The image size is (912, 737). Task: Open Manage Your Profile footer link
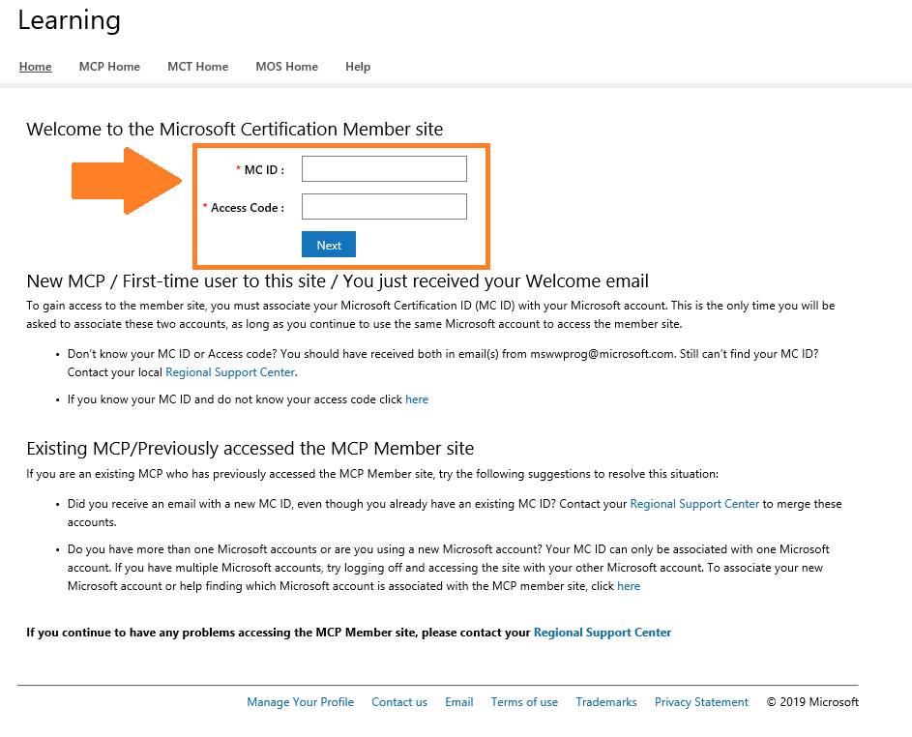point(300,702)
